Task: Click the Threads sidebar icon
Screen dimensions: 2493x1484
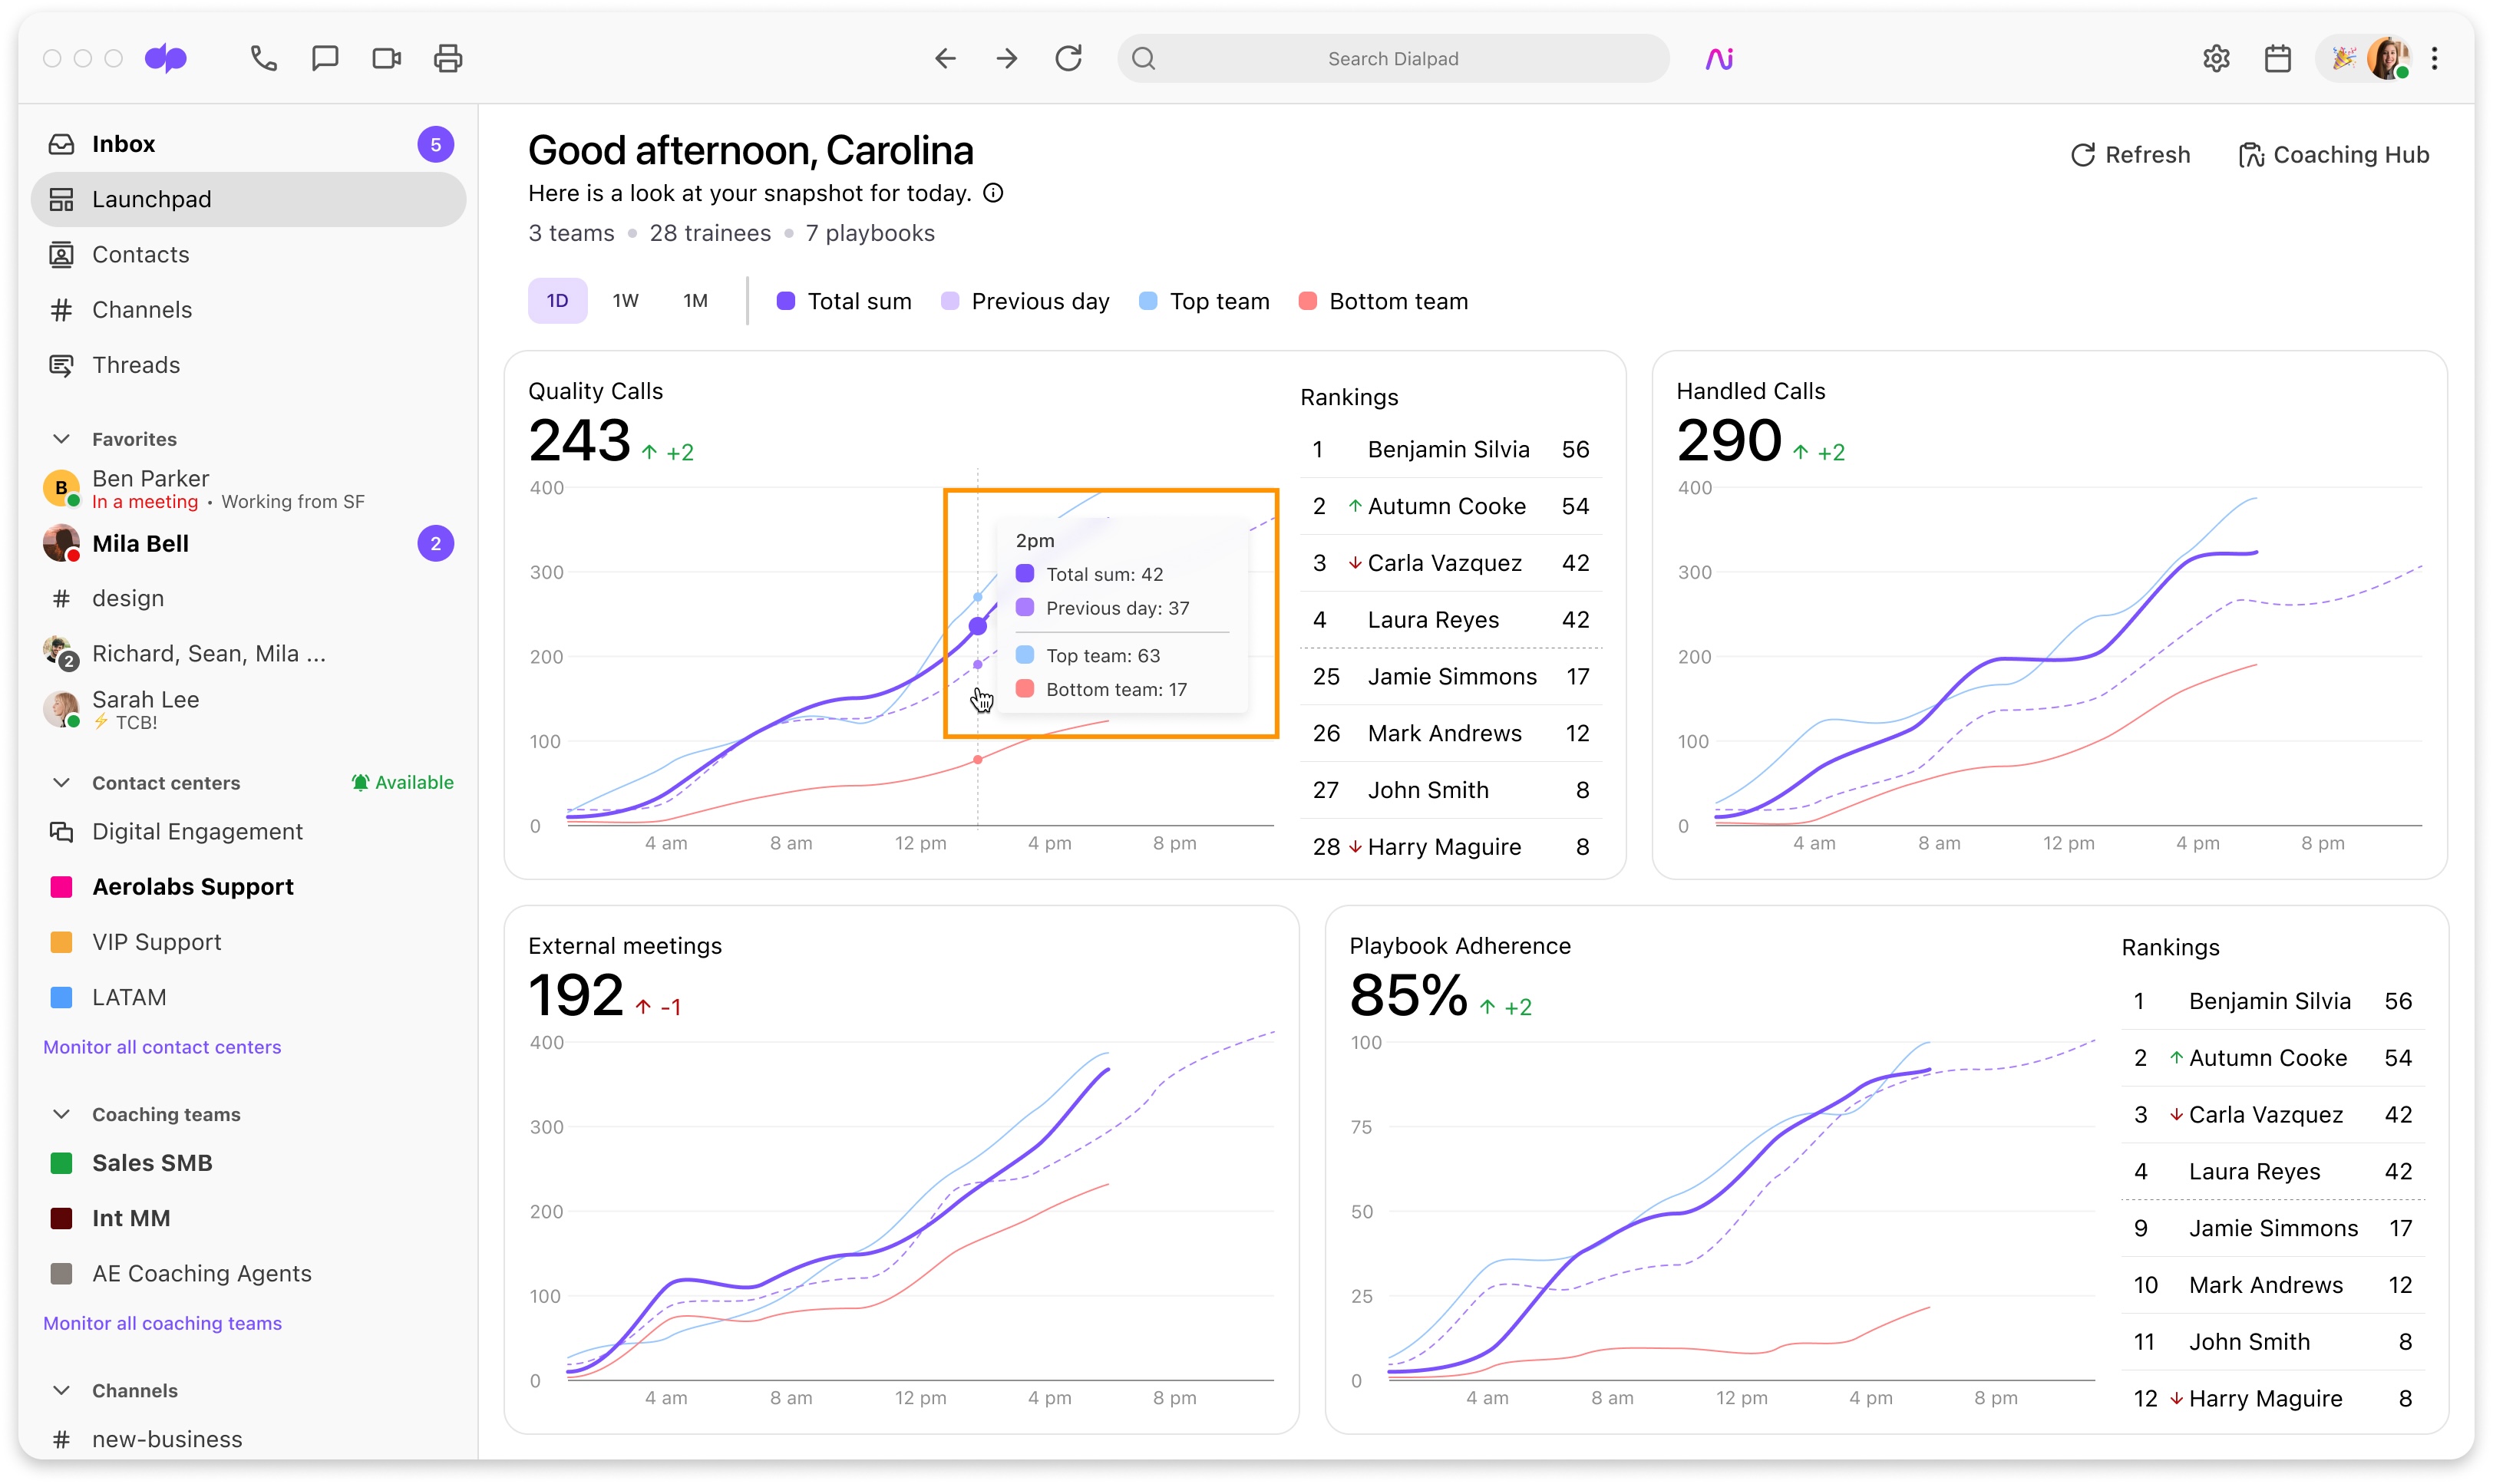Action: (x=61, y=365)
